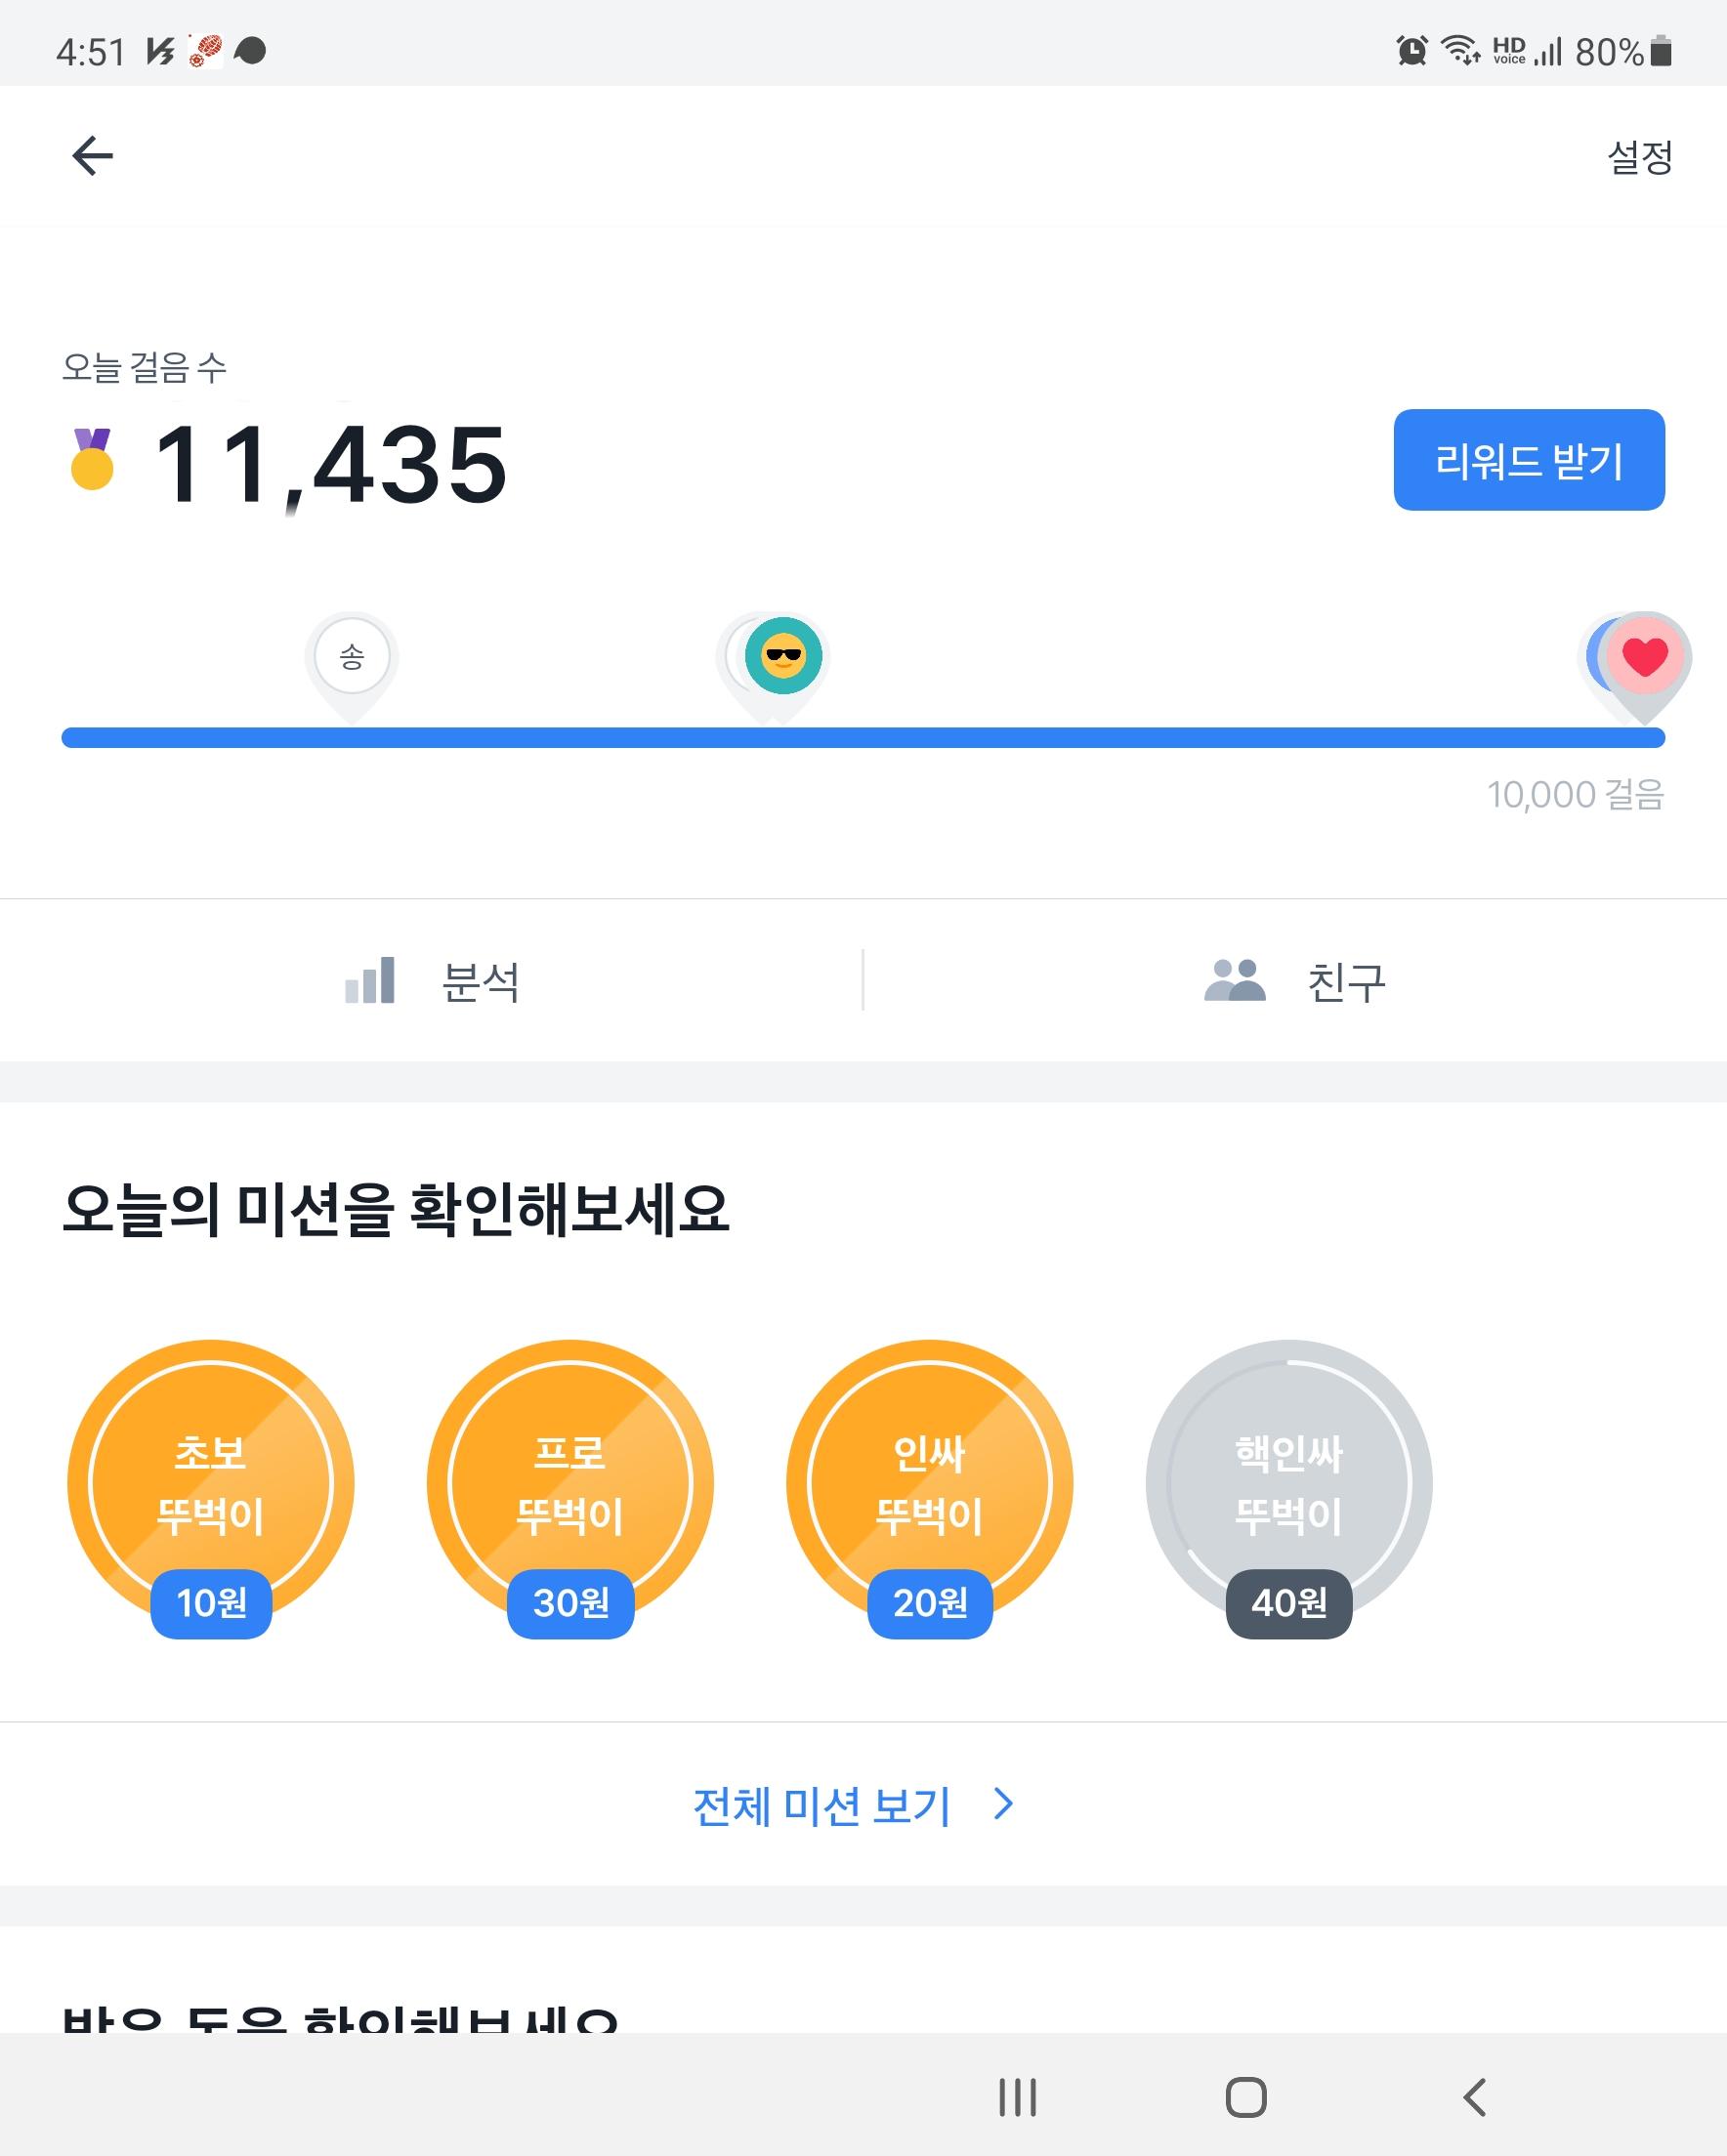Tap the gold medal icon beside step count

click(92, 460)
